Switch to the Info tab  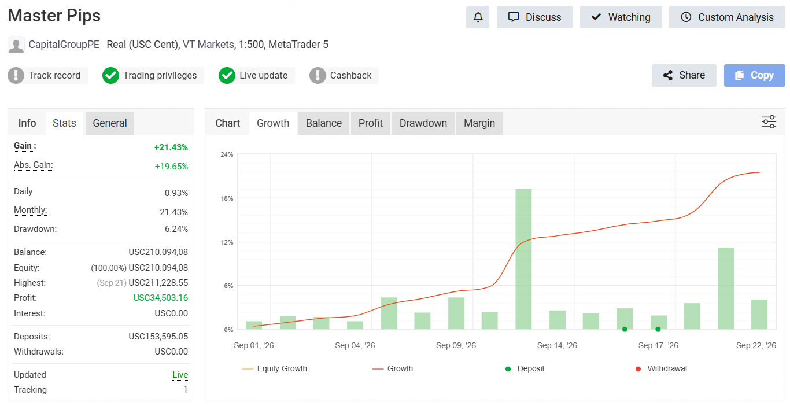click(27, 123)
